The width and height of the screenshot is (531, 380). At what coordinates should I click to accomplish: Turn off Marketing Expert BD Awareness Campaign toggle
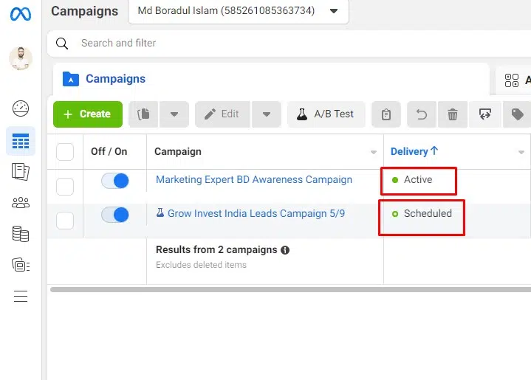pos(115,181)
